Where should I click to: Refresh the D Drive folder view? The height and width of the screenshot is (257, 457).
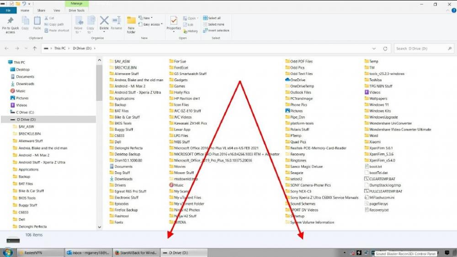[x=386, y=48]
